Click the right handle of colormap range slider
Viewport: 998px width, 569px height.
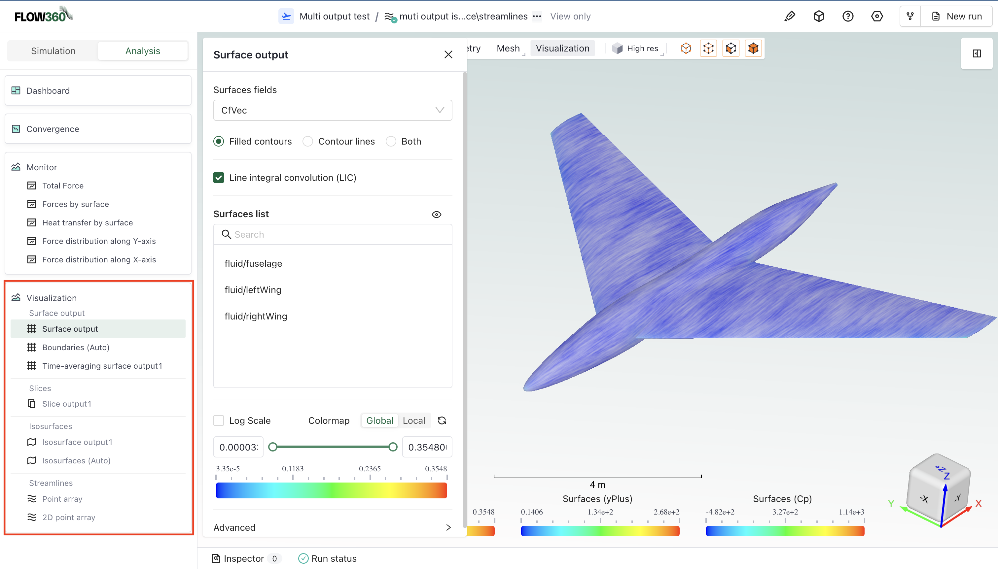[x=393, y=447]
